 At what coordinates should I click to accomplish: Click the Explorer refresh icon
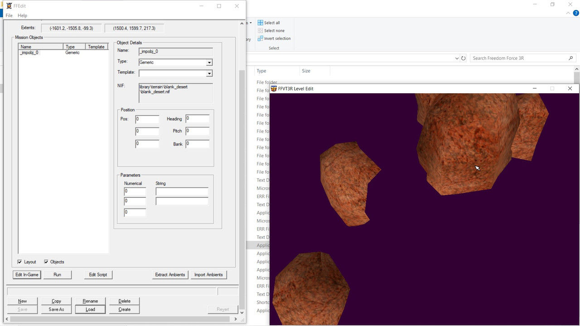click(x=464, y=58)
